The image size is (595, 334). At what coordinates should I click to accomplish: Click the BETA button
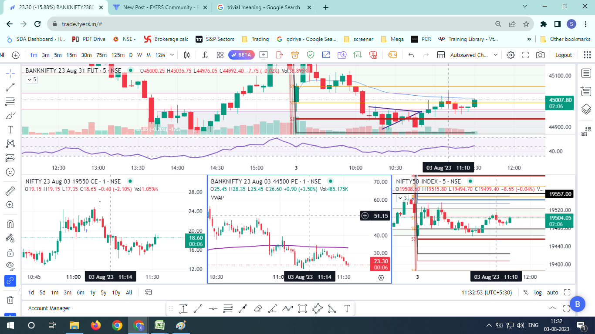241,55
